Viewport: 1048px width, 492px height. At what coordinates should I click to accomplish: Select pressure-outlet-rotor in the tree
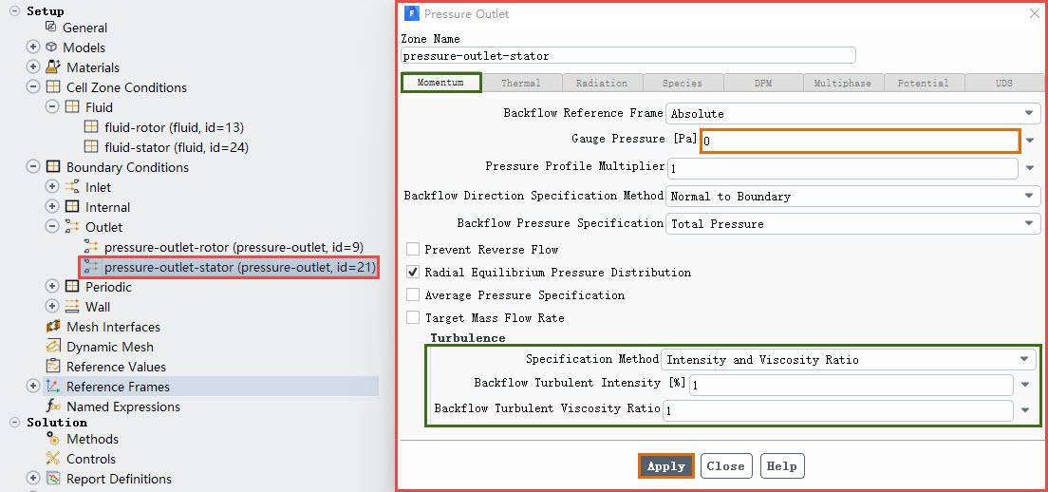point(234,247)
